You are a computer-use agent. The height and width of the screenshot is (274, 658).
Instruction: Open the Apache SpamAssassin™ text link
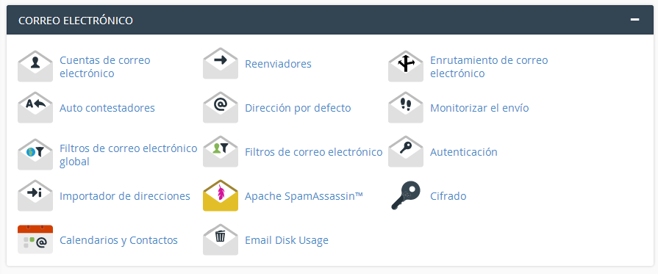pos(304,196)
